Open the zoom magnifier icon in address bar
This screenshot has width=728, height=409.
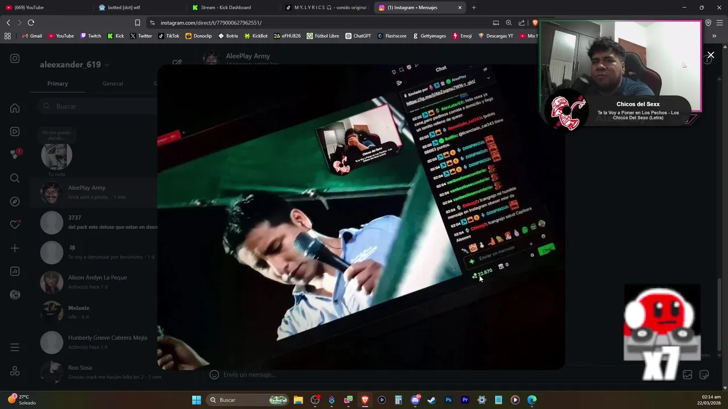pos(508,23)
